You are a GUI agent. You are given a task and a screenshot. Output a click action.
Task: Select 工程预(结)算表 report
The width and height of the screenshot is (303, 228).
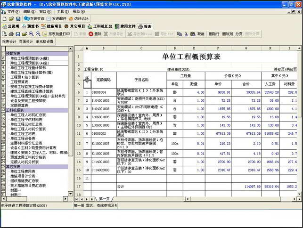[x=25, y=77]
